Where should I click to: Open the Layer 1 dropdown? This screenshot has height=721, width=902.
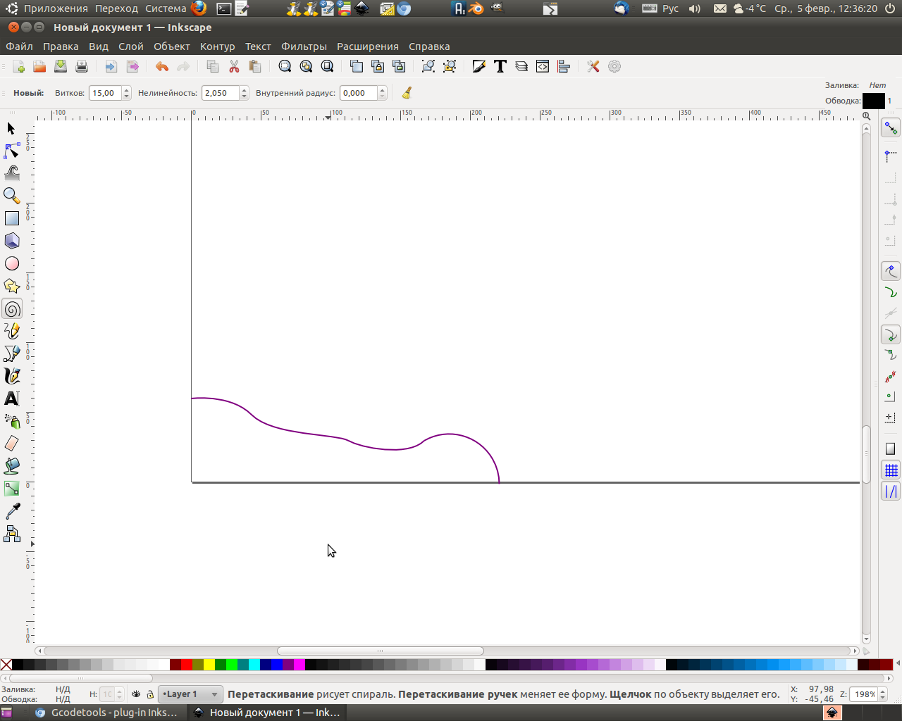190,694
